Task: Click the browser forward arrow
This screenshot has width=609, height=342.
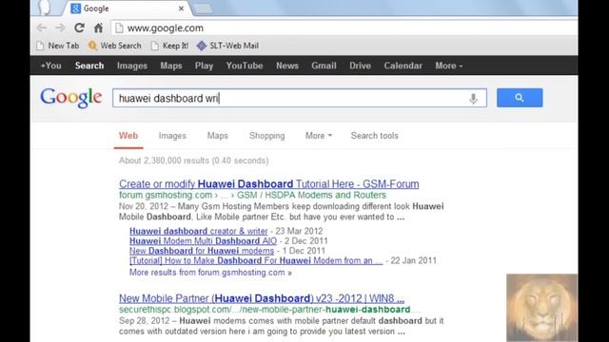Action: coord(60,28)
